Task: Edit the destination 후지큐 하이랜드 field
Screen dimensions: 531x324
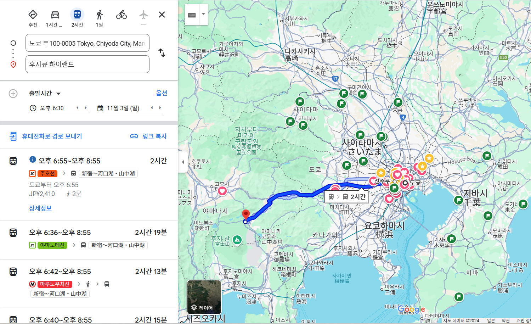Action: (x=87, y=64)
